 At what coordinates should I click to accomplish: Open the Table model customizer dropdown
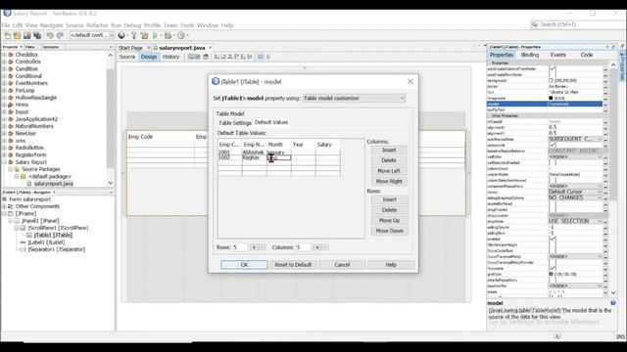pos(354,98)
